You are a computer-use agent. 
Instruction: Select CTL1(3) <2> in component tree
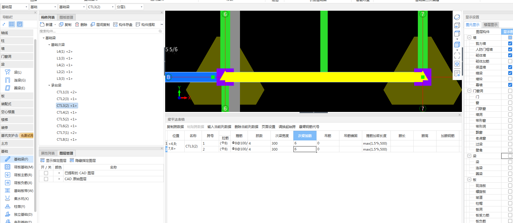pyautogui.click(x=67, y=92)
